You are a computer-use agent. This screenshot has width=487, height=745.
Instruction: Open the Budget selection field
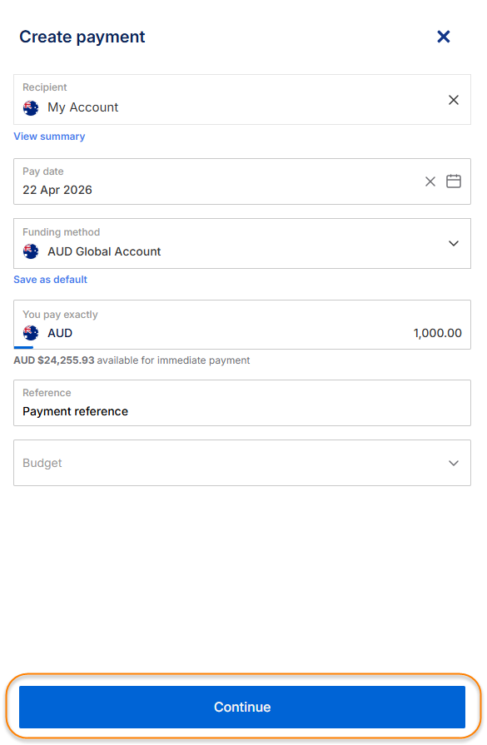pyautogui.click(x=242, y=463)
